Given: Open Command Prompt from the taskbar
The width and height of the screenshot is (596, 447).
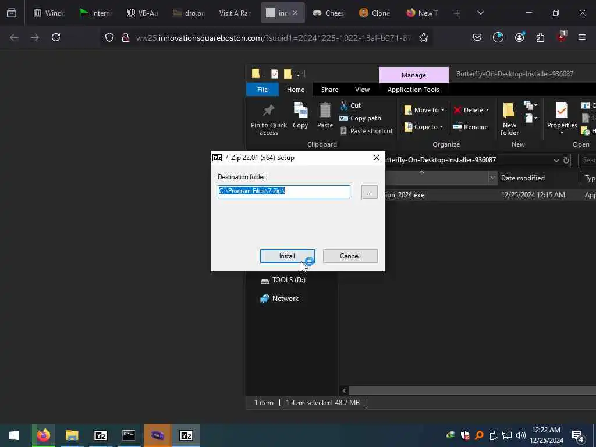Looking at the screenshot, I should 129,435.
